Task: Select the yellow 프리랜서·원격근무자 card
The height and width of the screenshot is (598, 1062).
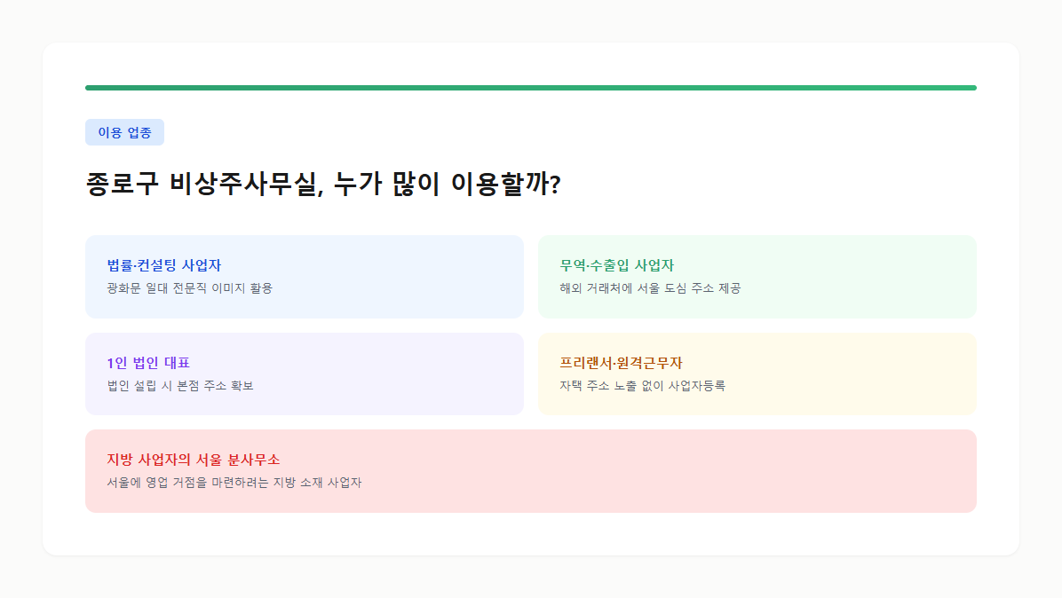Action: tap(757, 374)
